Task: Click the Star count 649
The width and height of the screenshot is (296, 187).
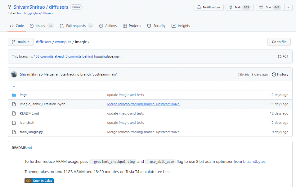Action: click(277, 7)
